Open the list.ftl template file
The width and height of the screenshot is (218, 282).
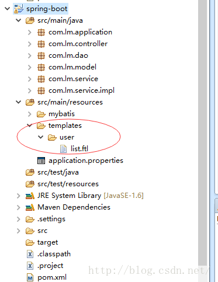tap(79, 149)
